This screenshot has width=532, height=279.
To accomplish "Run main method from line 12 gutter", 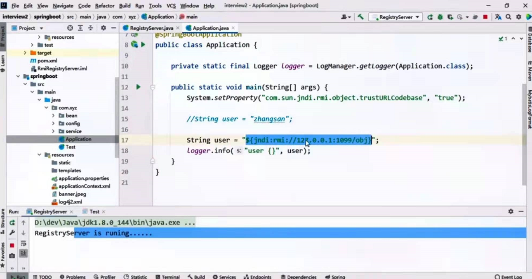I will pos(139,87).
